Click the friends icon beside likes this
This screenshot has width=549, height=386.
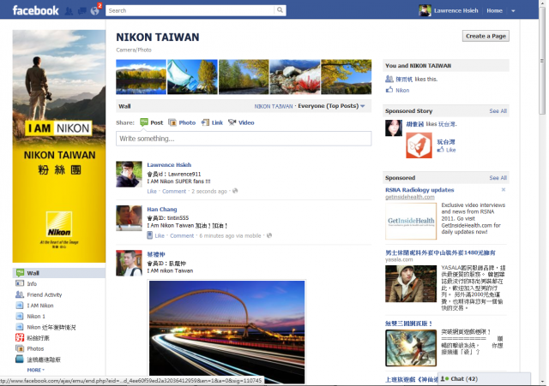pos(389,79)
